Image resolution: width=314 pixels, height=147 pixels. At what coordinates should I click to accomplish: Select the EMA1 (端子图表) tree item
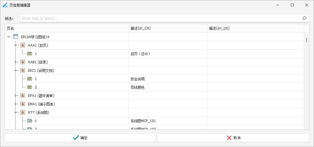pos(42,104)
